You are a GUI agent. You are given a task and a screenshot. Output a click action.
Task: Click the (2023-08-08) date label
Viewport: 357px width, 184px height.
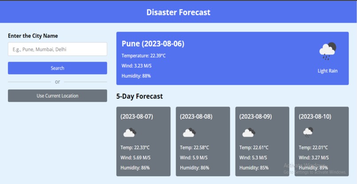pyautogui.click(x=196, y=117)
